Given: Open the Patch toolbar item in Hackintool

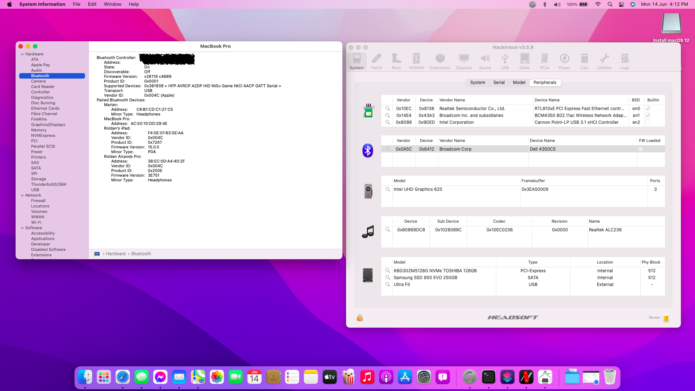Looking at the screenshot, I should 376,61.
